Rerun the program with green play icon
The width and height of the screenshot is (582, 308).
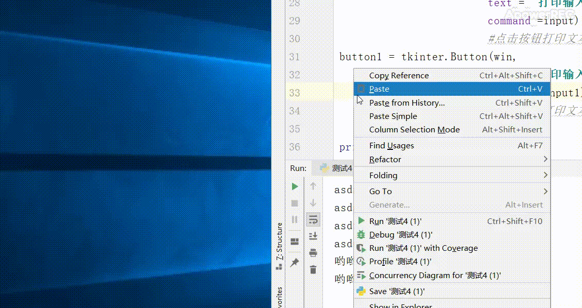click(x=295, y=186)
